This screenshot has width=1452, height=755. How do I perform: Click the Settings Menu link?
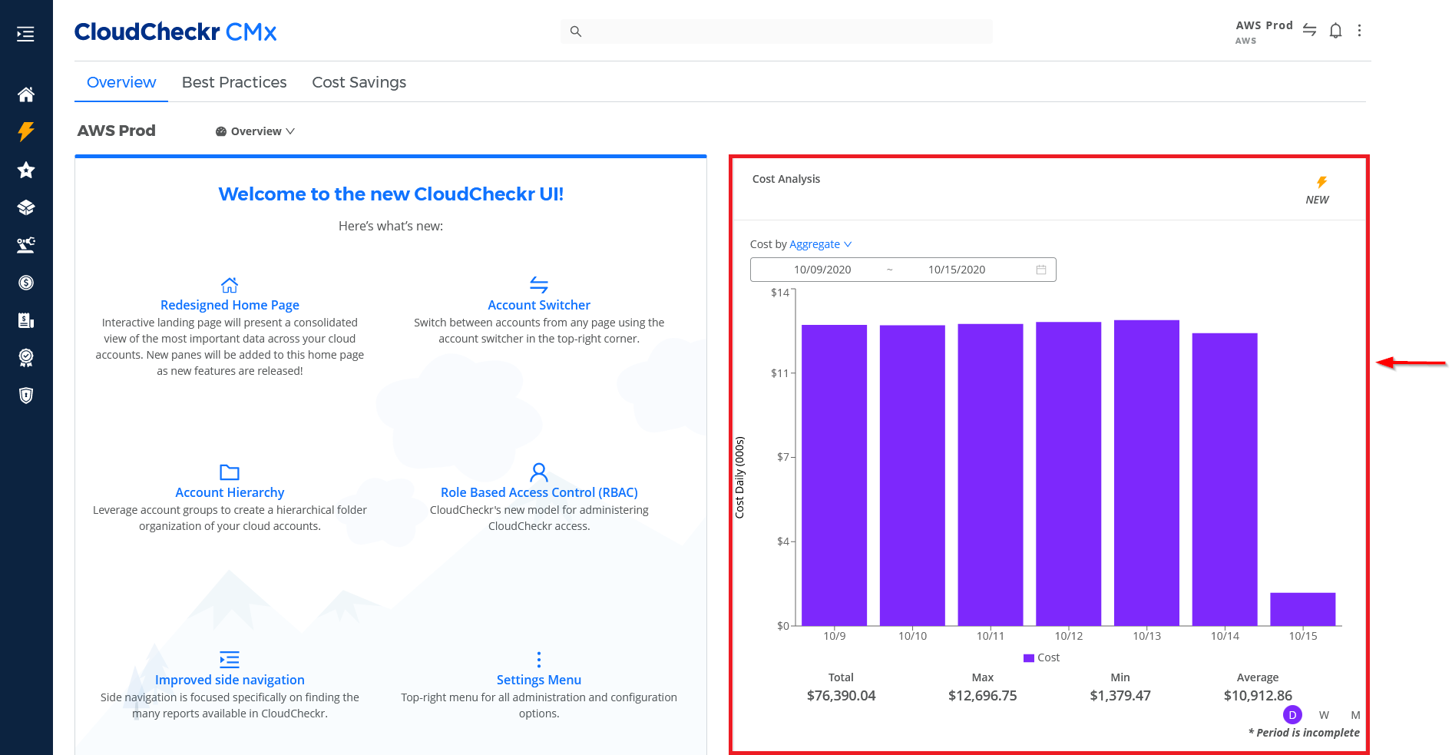(x=539, y=680)
